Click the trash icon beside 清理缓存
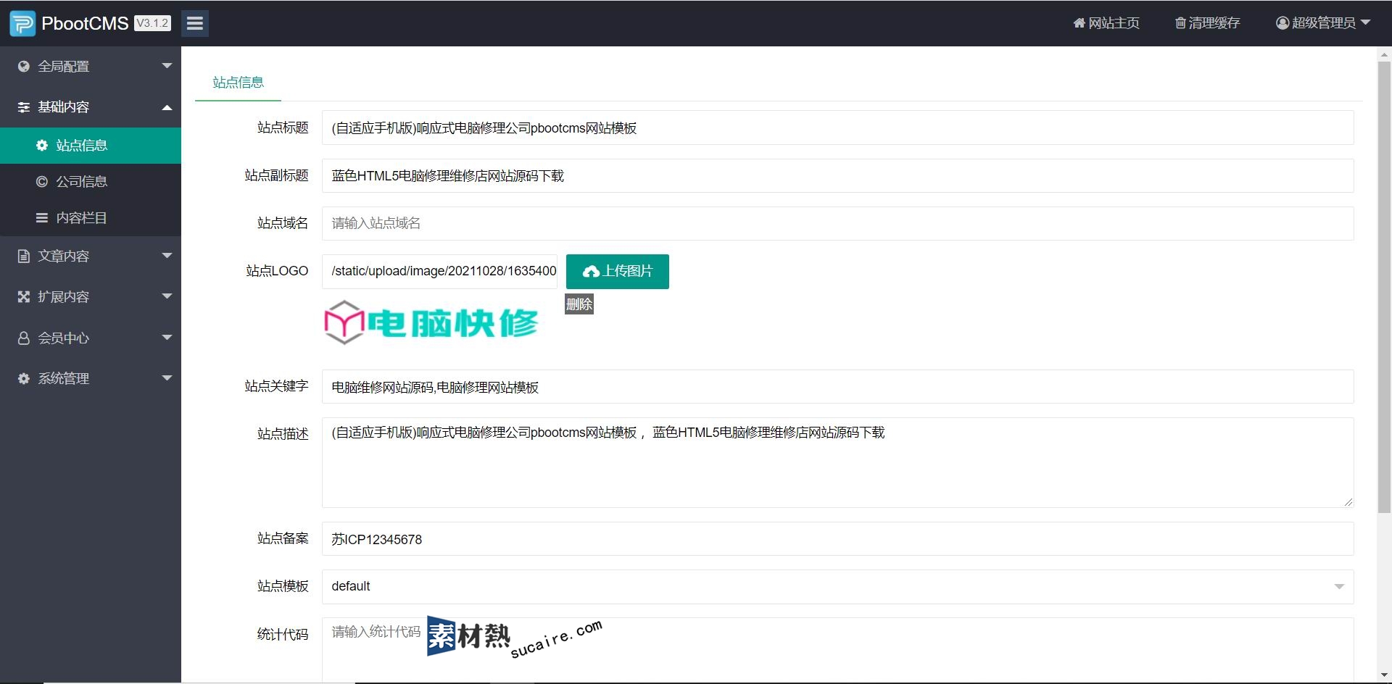The width and height of the screenshot is (1392, 684). coord(1180,23)
